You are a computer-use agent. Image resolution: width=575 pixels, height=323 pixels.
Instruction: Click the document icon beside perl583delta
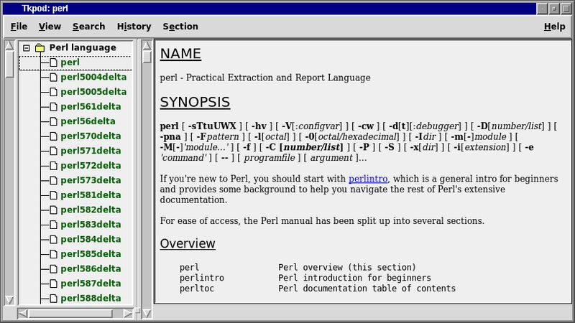coord(53,225)
